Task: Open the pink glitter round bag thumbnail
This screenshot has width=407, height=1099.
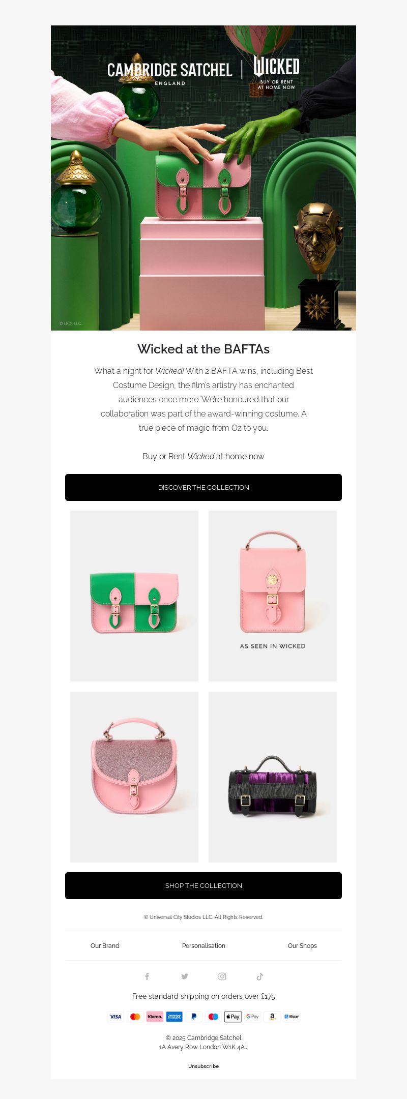Action: pyautogui.click(x=134, y=777)
